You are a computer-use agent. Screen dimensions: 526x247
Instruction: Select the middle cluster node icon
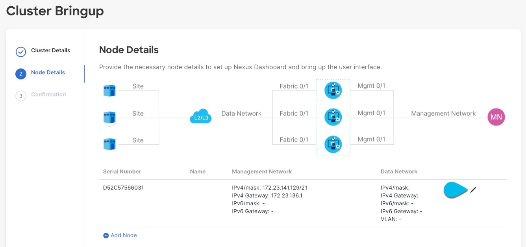[333, 117]
